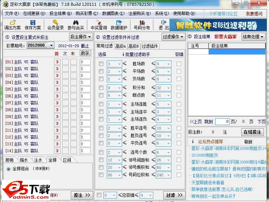Open the 彩票期号 2012008 dropdown
The height and width of the screenshot is (202, 269).
51,45
